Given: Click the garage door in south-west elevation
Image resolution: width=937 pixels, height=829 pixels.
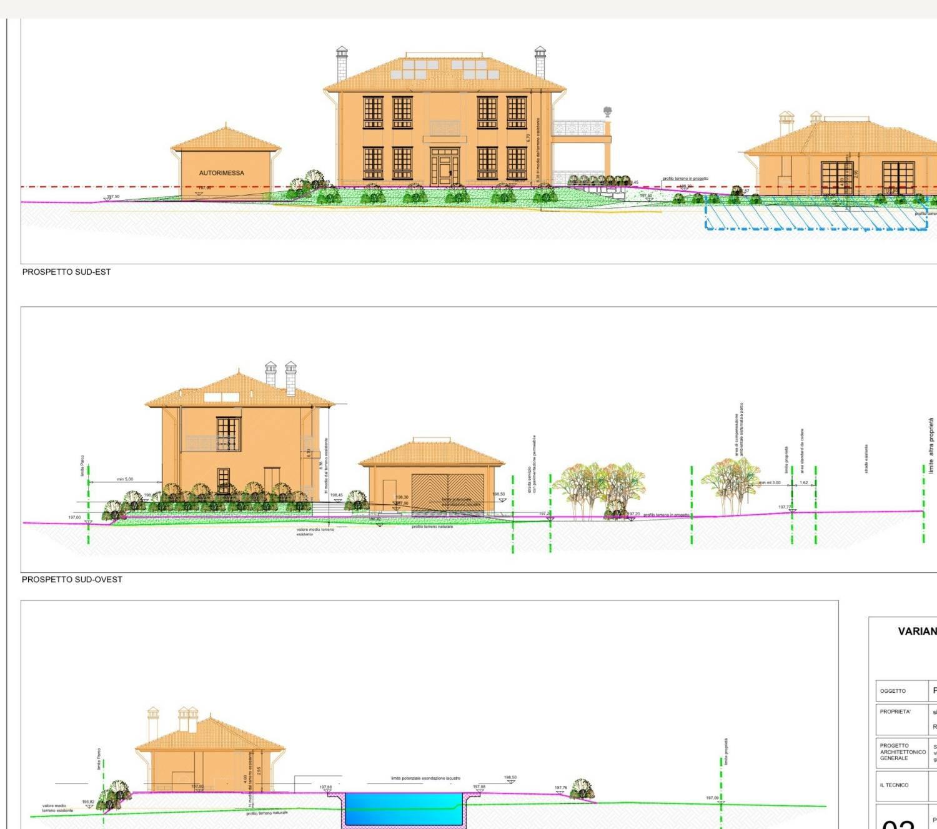Looking at the screenshot, I should click(447, 494).
